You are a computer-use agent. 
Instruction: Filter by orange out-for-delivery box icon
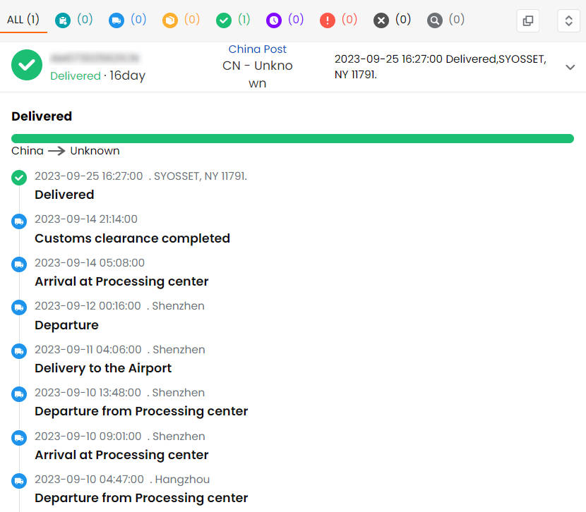pos(170,20)
